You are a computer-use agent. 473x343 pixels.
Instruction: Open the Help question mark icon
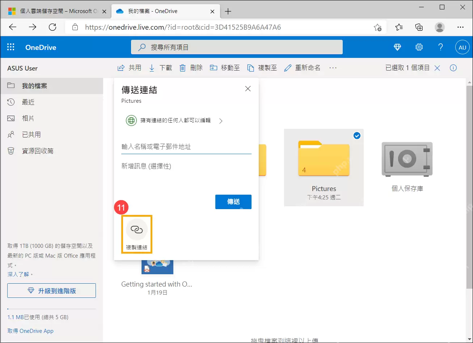click(440, 47)
